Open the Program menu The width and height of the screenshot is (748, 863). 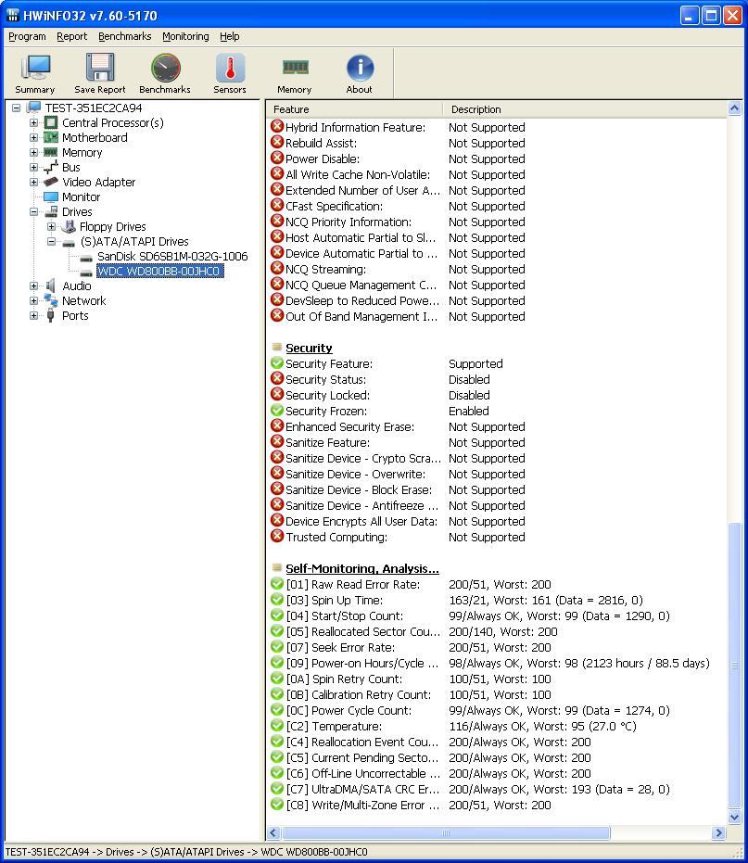pos(27,36)
